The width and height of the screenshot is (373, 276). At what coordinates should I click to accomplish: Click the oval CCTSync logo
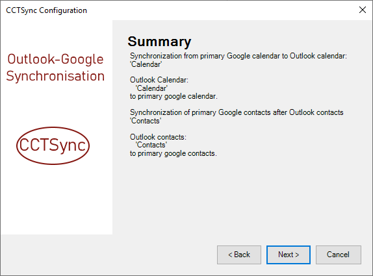53,145
